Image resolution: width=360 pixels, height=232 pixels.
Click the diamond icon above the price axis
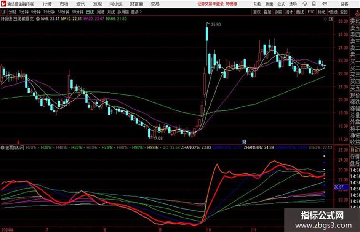325,19
